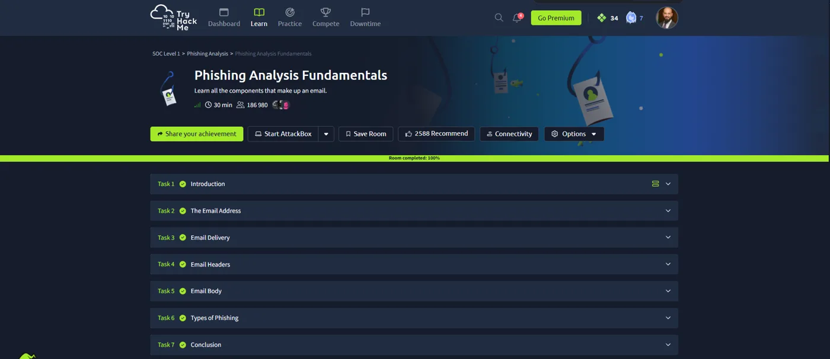The width and height of the screenshot is (830, 359).
Task: Open the Connectivity panel
Action: pyautogui.click(x=509, y=134)
